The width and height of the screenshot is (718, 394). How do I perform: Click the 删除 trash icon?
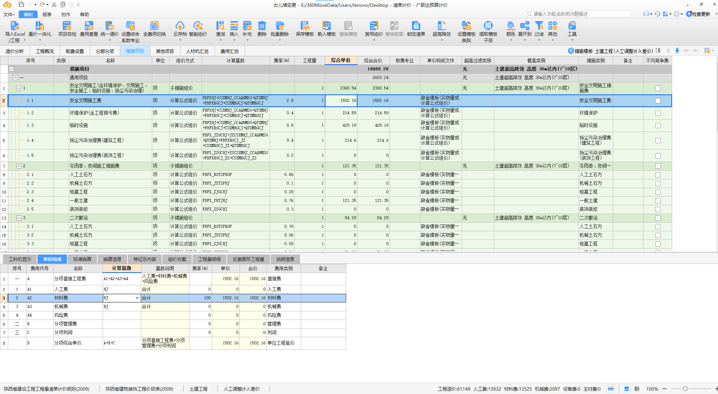pyautogui.click(x=262, y=26)
